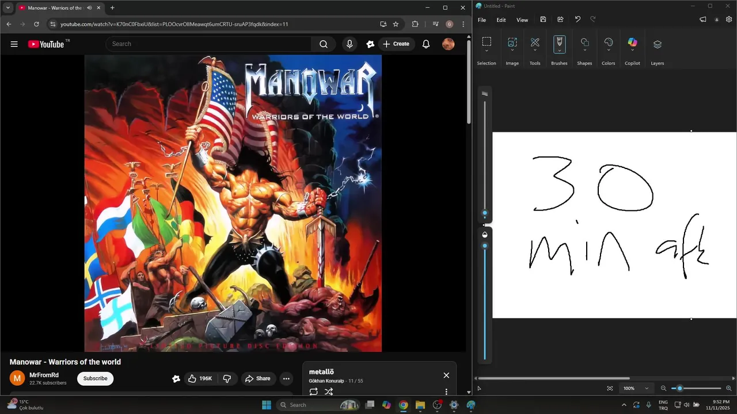Viewport: 737px width, 414px height.
Task: Save the Paint drawing using disk icon
Action: click(543, 20)
